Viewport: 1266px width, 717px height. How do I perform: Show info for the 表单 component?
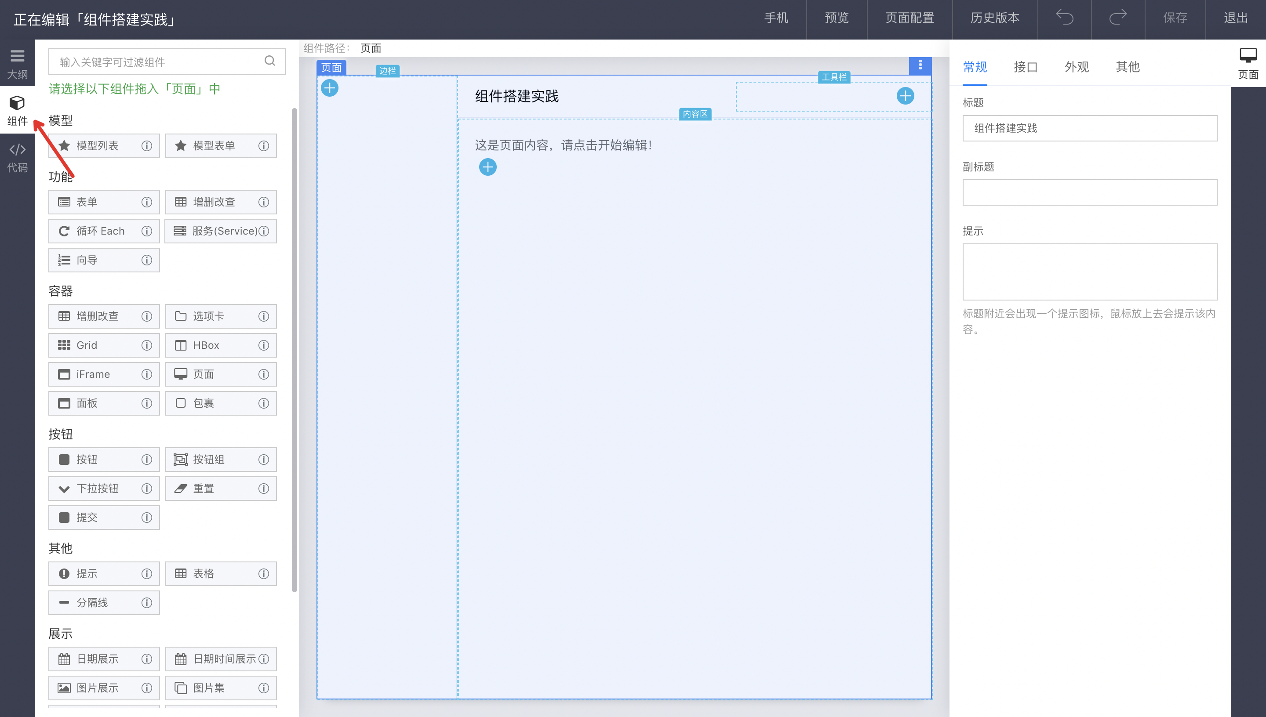click(x=147, y=202)
